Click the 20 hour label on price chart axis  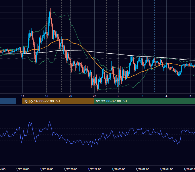click(x=71, y=96)
